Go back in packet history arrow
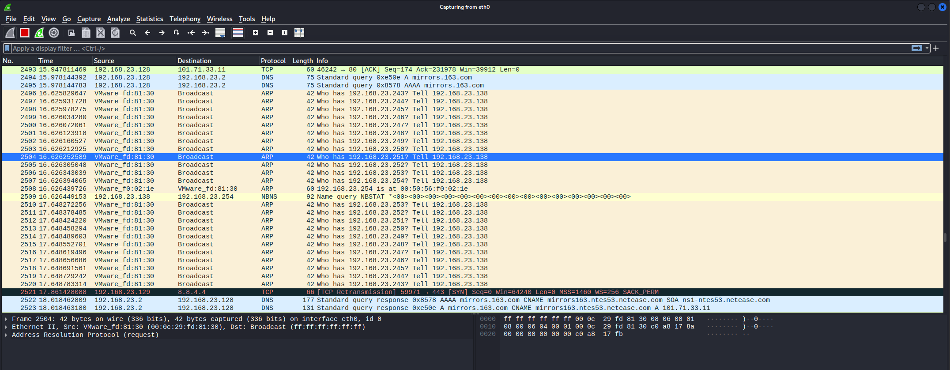Image resolution: width=950 pixels, height=370 pixels. pyautogui.click(x=147, y=33)
